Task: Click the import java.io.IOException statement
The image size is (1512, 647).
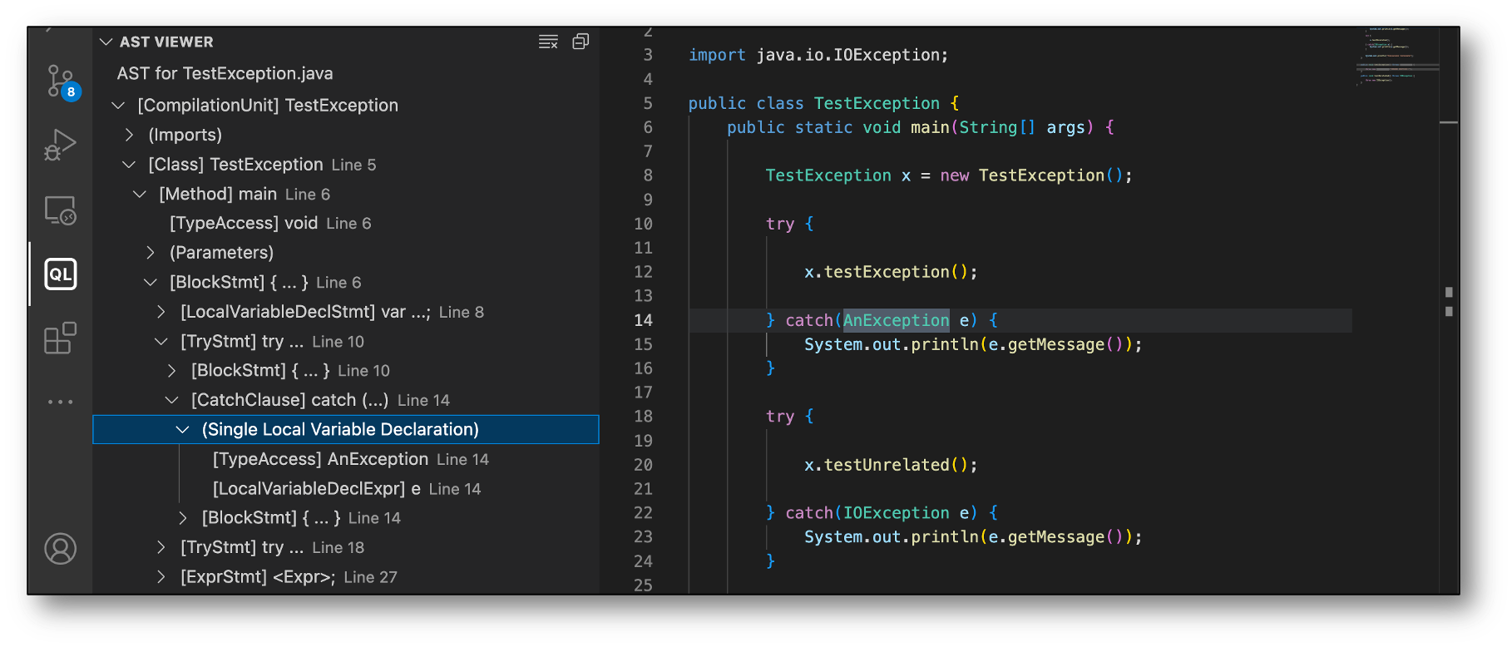Action: [818, 55]
